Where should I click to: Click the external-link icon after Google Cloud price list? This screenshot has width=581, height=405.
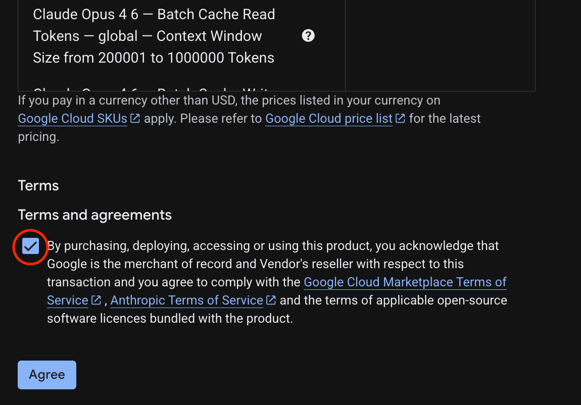click(401, 118)
